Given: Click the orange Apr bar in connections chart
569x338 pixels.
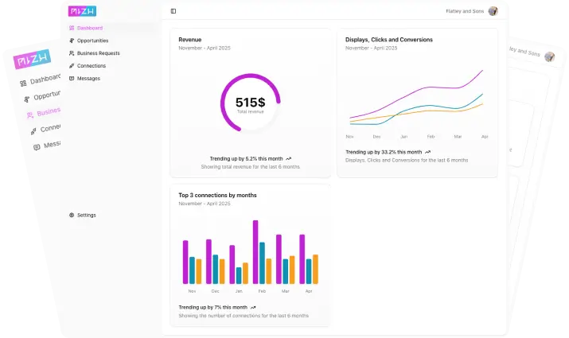Looking at the screenshot, I should click(x=315, y=269).
